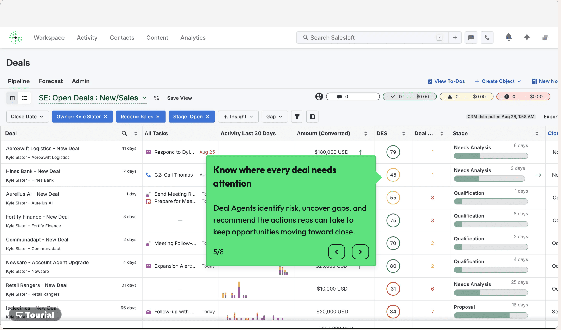Open Fortify Finance - New Deal
Screen dimensions: 561x330
point(37,217)
